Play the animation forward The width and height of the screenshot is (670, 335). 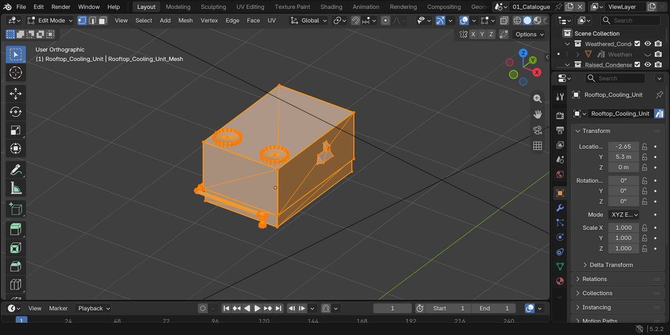(x=257, y=308)
